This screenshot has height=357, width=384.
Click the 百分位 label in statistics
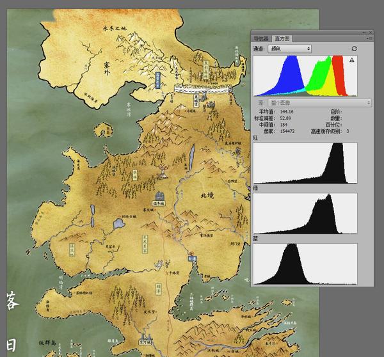tap(334, 125)
